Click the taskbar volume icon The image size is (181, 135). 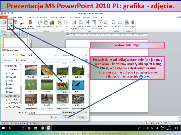[148, 128]
